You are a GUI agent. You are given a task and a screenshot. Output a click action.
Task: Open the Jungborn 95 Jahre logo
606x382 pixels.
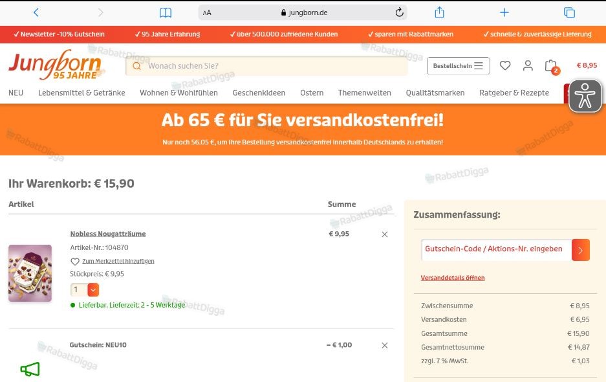tap(56, 65)
